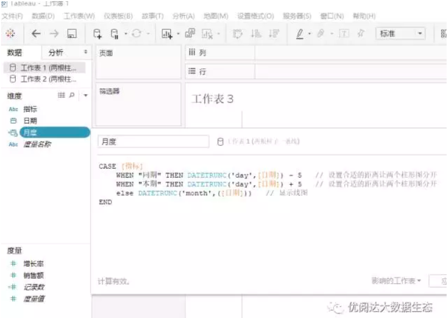Screen dimensions: 448x318
Task: Expand the 影响的工作表 dropdown
Action: 397,281
